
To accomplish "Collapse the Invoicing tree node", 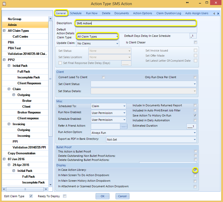I will (9, 124).
